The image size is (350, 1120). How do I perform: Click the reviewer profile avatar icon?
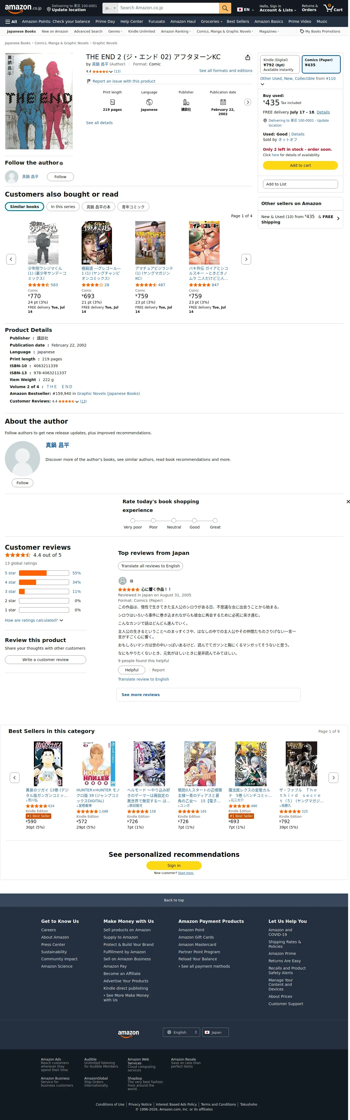click(x=123, y=581)
